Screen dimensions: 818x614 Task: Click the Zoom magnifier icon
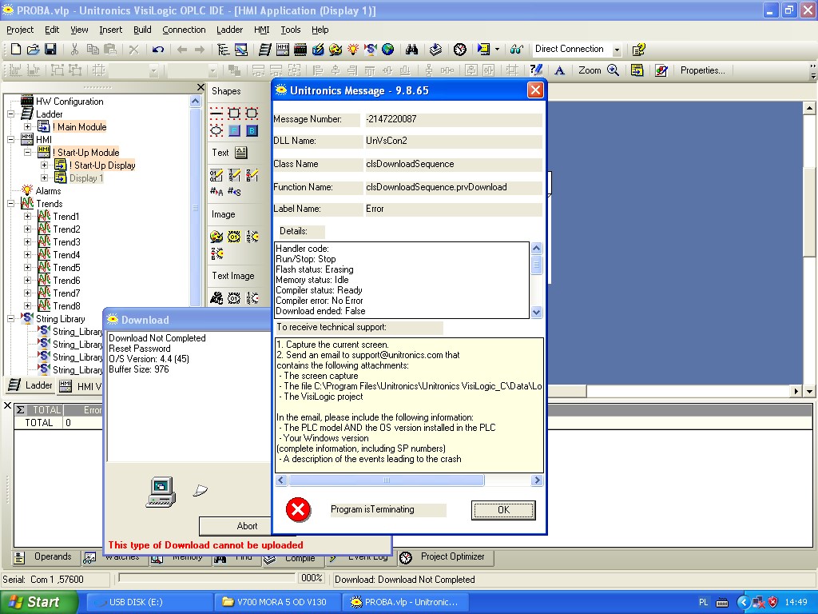[613, 70]
